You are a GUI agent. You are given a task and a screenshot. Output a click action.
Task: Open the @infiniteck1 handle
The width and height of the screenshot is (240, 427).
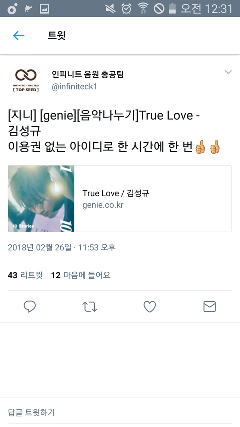pos(75,87)
